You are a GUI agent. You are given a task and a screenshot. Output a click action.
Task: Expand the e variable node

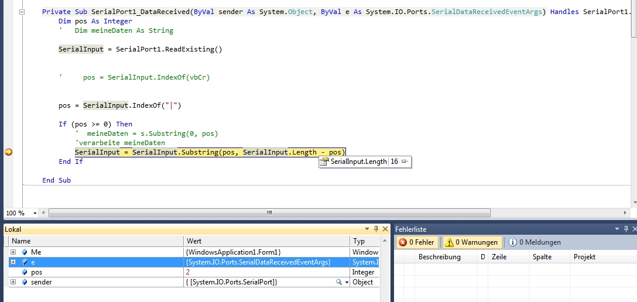tap(13, 262)
